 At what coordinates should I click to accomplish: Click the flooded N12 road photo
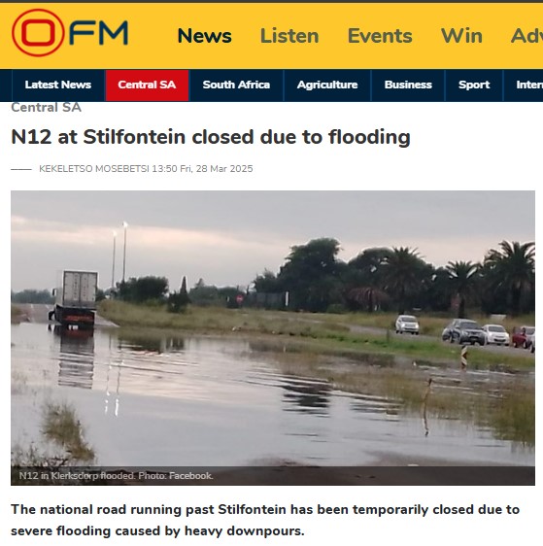pos(273,338)
